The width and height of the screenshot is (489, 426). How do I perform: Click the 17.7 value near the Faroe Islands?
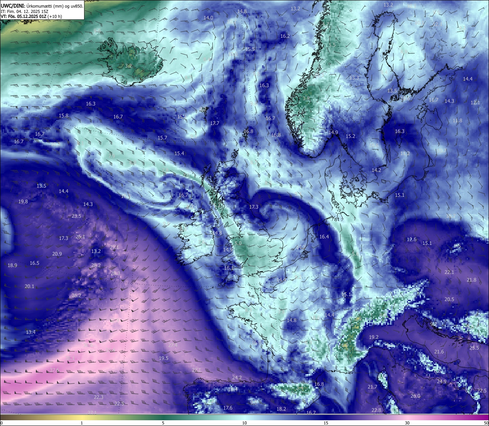[215, 123]
